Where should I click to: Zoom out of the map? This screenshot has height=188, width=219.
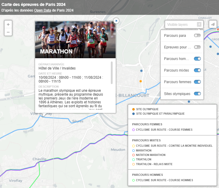(x=8, y=32)
